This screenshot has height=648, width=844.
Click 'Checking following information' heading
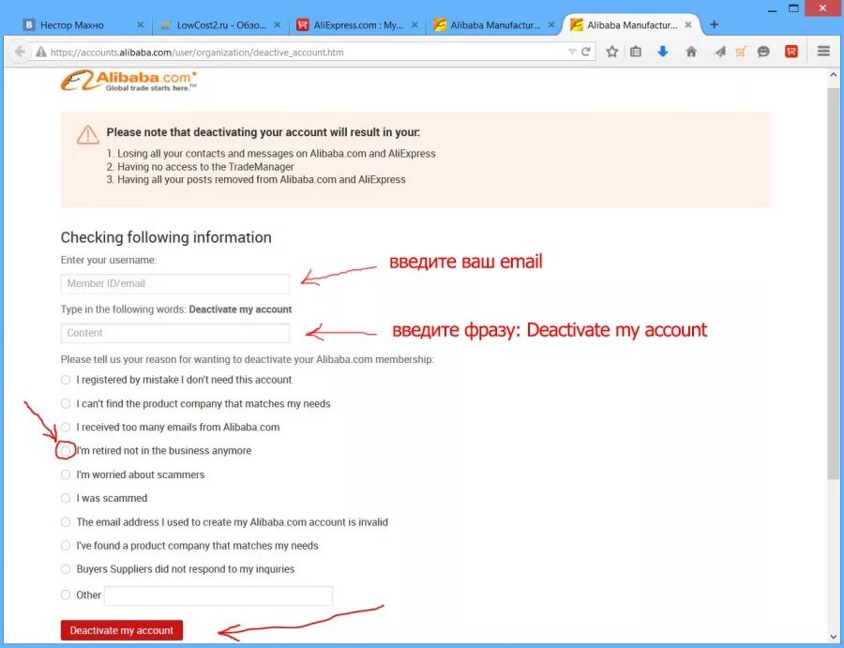[x=166, y=237]
